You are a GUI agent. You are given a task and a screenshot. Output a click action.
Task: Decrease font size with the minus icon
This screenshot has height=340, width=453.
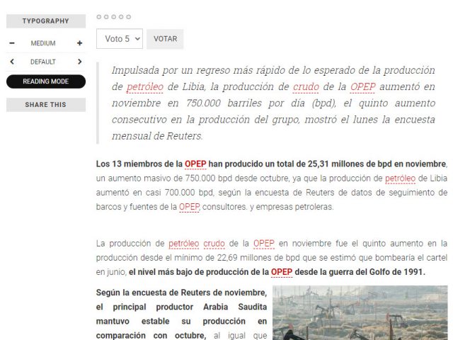12,43
